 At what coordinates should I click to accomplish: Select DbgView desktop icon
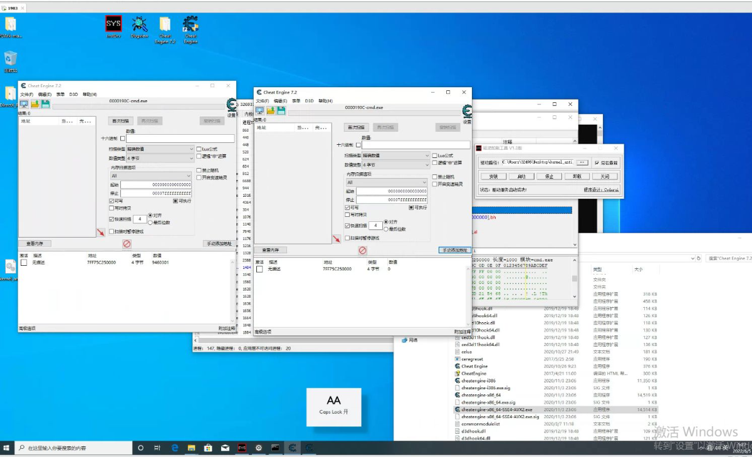click(139, 27)
